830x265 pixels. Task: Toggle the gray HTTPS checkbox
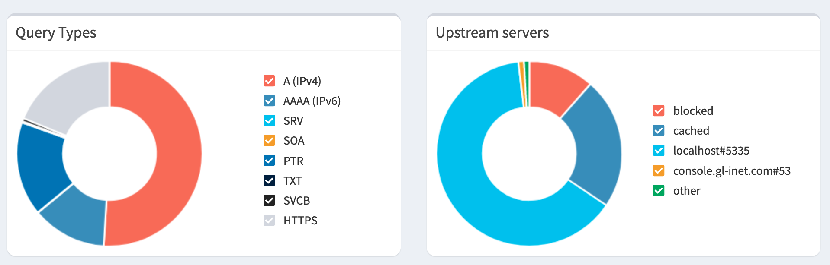[269, 220]
